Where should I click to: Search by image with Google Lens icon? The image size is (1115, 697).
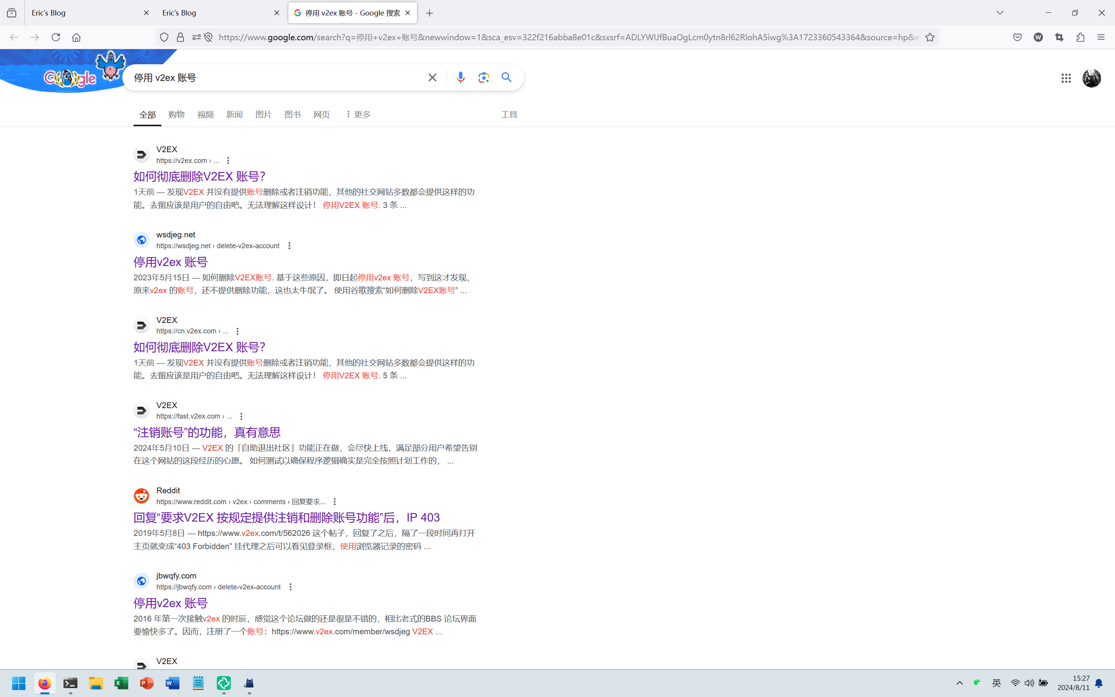click(483, 77)
